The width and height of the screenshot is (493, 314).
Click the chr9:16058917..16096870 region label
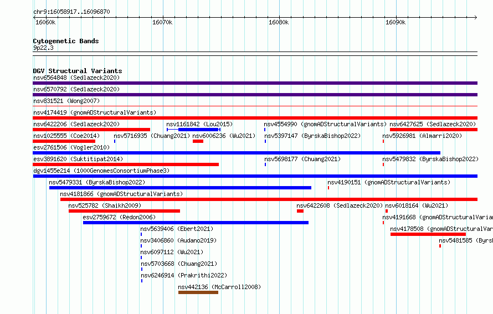click(x=71, y=12)
